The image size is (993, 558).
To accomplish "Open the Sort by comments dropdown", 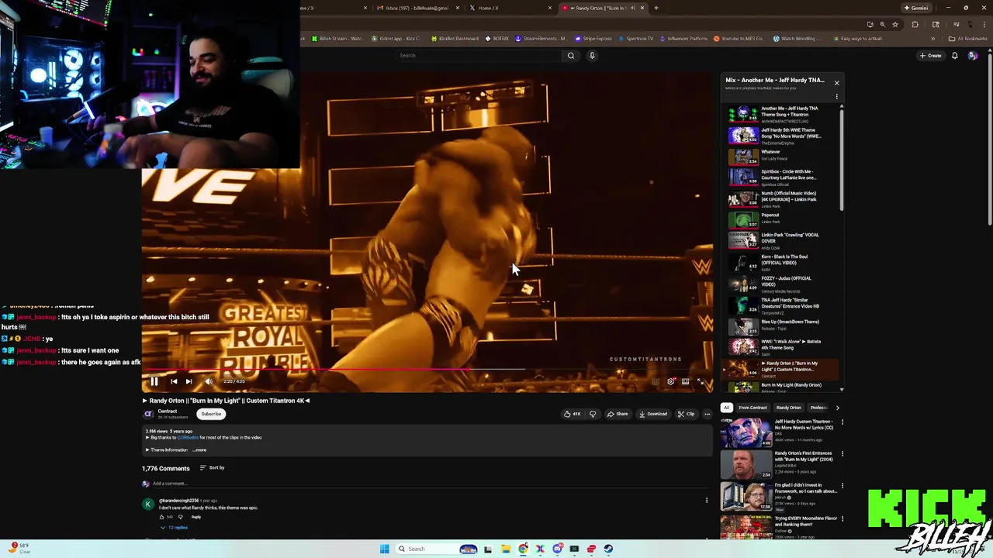I will pyautogui.click(x=212, y=467).
